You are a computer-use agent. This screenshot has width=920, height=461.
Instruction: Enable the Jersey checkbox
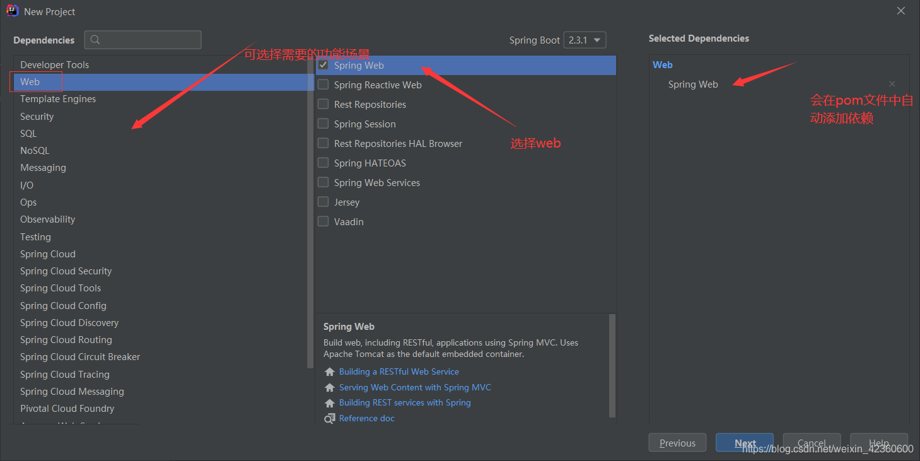(323, 202)
